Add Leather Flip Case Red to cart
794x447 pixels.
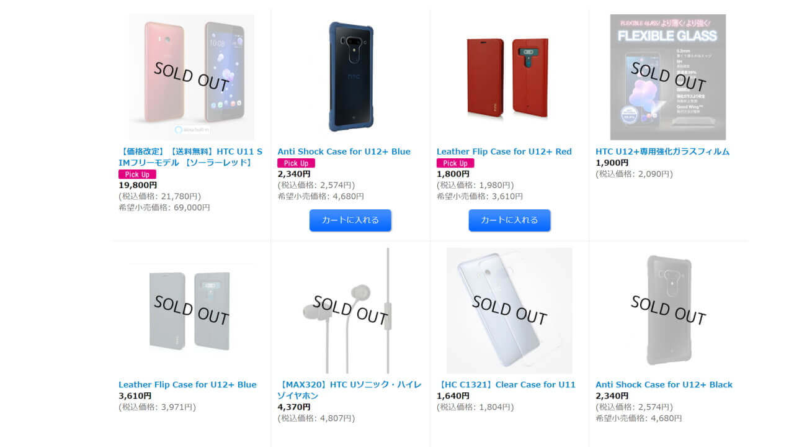coord(509,220)
